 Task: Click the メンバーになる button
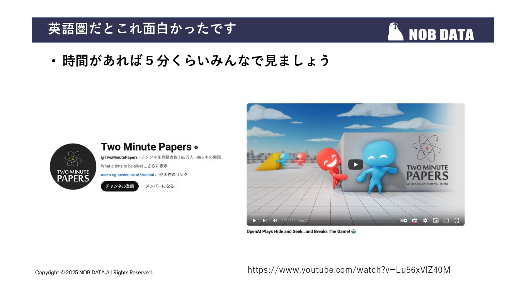click(160, 186)
